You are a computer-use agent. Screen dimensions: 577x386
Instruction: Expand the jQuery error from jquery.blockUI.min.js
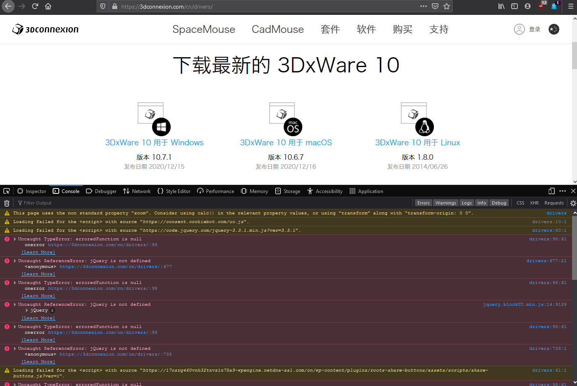pyautogui.click(x=15, y=305)
